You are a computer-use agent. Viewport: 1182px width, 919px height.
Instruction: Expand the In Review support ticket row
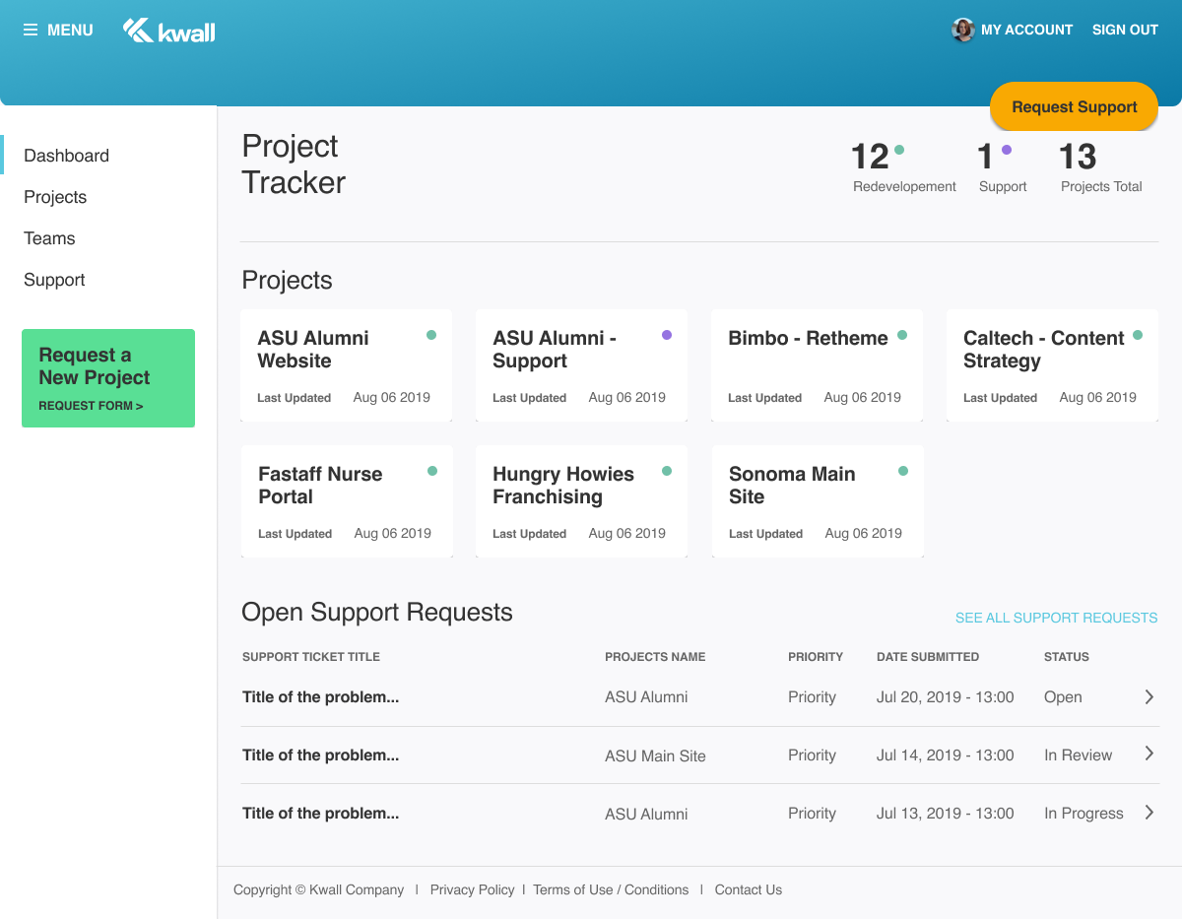(1149, 754)
